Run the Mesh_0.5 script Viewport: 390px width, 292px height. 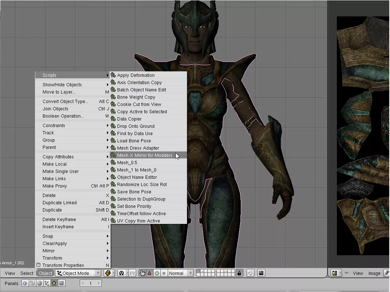click(148, 162)
